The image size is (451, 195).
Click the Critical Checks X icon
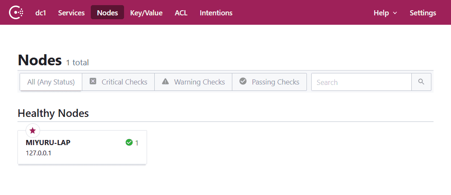[x=93, y=81]
